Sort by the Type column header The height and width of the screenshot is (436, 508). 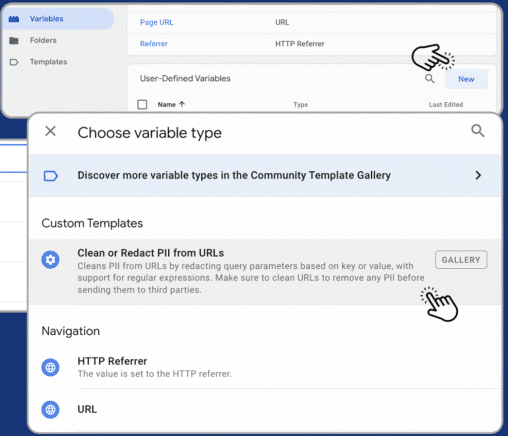coord(301,105)
